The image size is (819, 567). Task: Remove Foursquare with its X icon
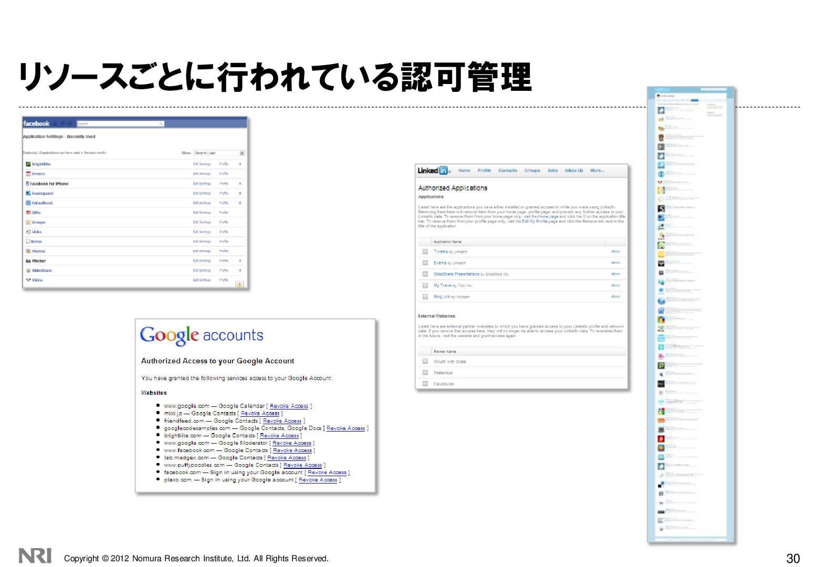pos(240,193)
